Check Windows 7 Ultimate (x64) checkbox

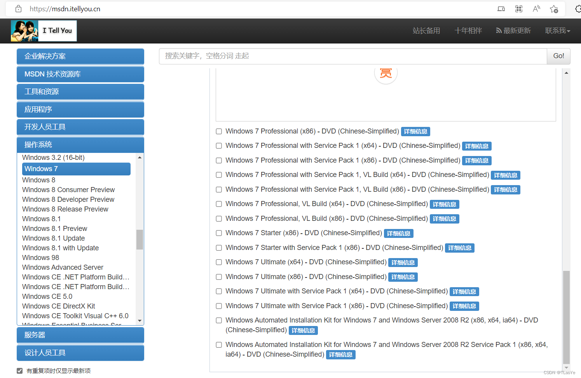click(x=219, y=262)
